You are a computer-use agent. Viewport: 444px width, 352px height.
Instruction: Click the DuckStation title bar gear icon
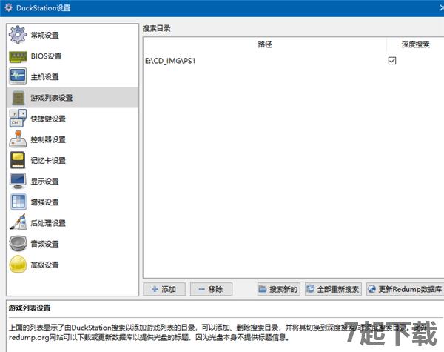[8, 7]
